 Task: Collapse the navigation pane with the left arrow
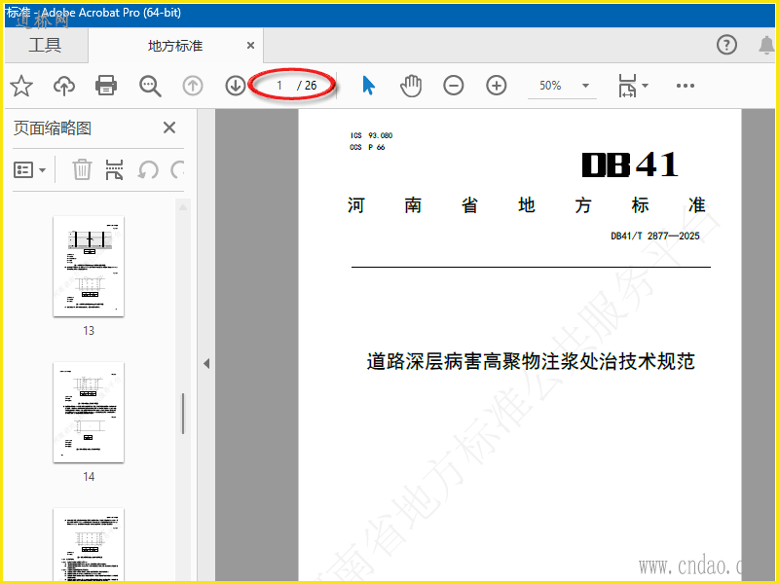(206, 363)
